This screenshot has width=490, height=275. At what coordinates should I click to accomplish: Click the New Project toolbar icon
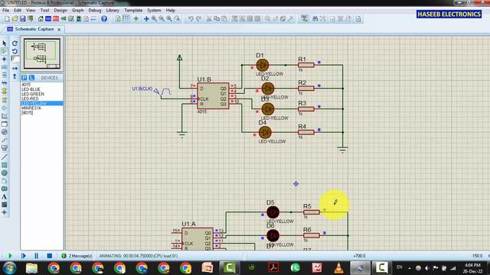coord(7,19)
